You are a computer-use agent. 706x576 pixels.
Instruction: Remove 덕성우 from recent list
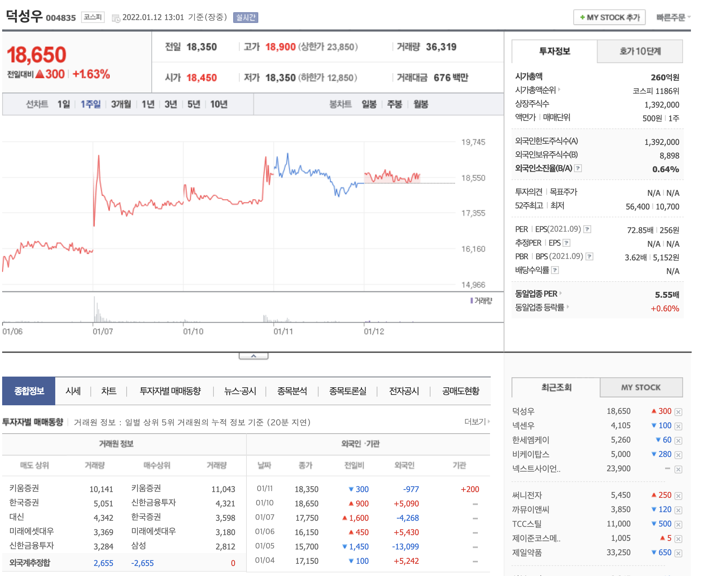click(x=678, y=412)
